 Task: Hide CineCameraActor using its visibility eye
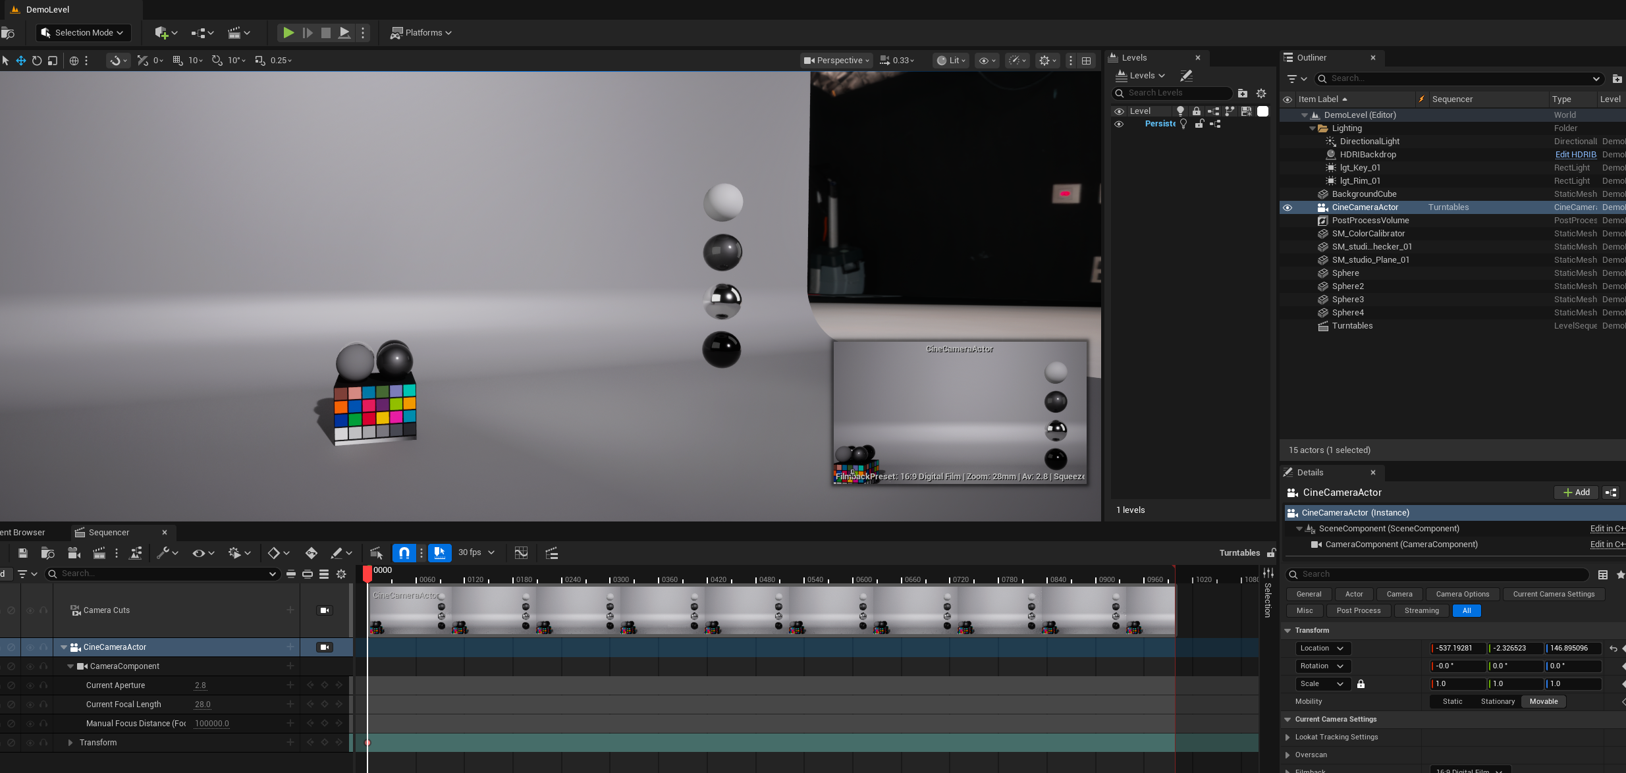(x=1288, y=207)
